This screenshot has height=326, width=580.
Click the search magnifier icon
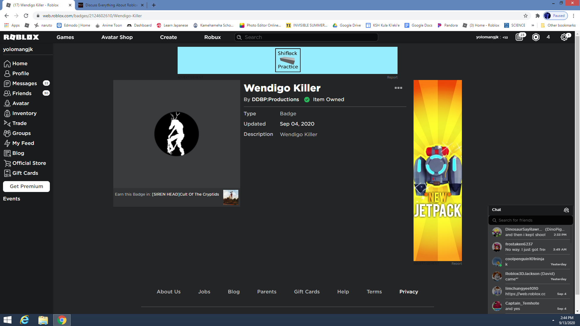[239, 37]
